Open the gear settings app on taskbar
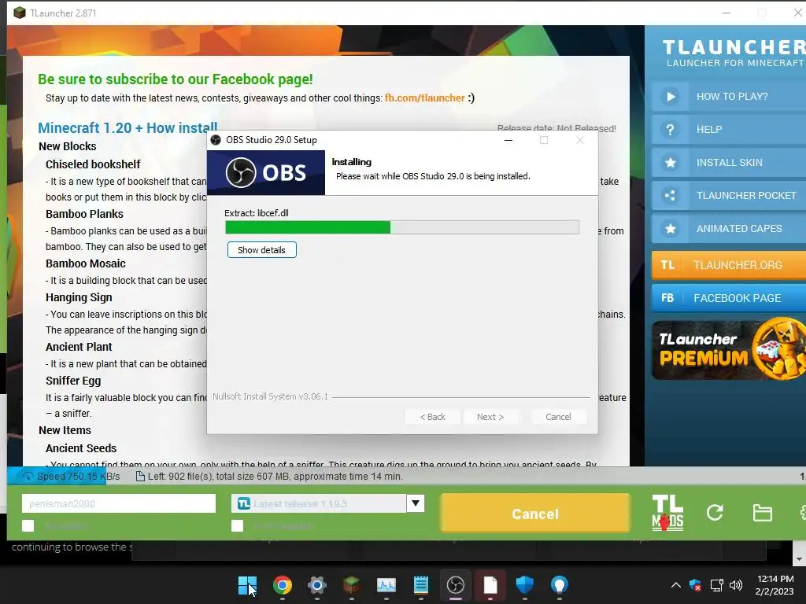Viewport: 806px width, 604px height. click(317, 585)
